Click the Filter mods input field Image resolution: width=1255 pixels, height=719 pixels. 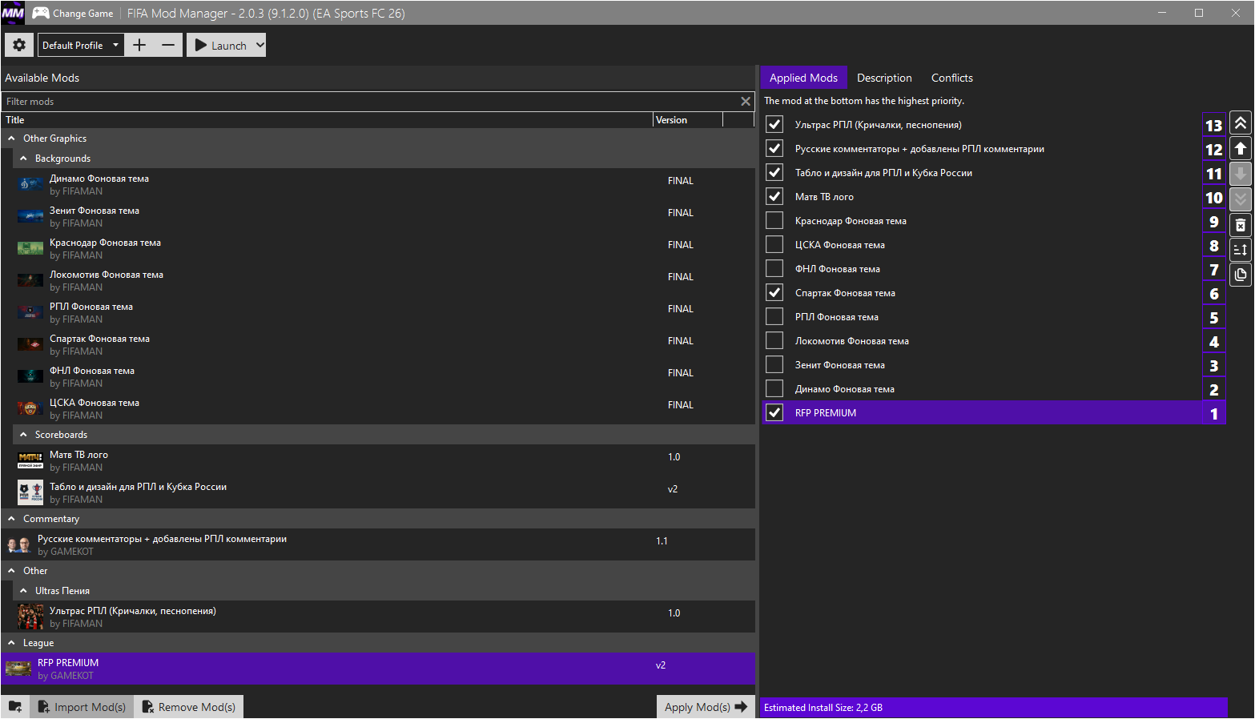point(368,102)
